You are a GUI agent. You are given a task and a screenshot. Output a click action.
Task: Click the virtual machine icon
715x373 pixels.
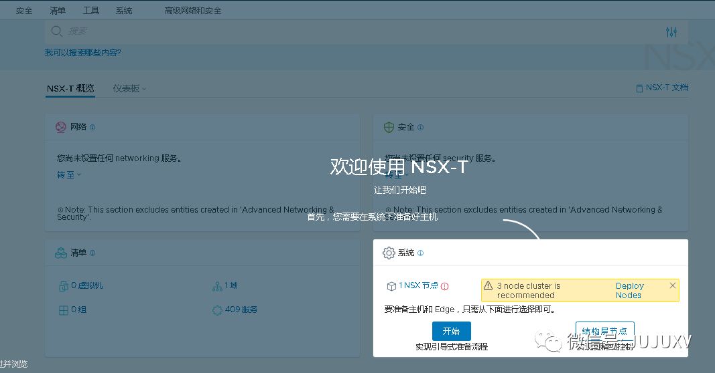click(x=64, y=286)
